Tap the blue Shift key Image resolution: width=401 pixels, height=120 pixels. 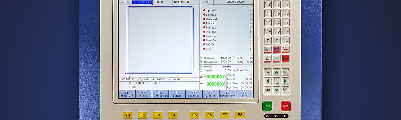276,58
